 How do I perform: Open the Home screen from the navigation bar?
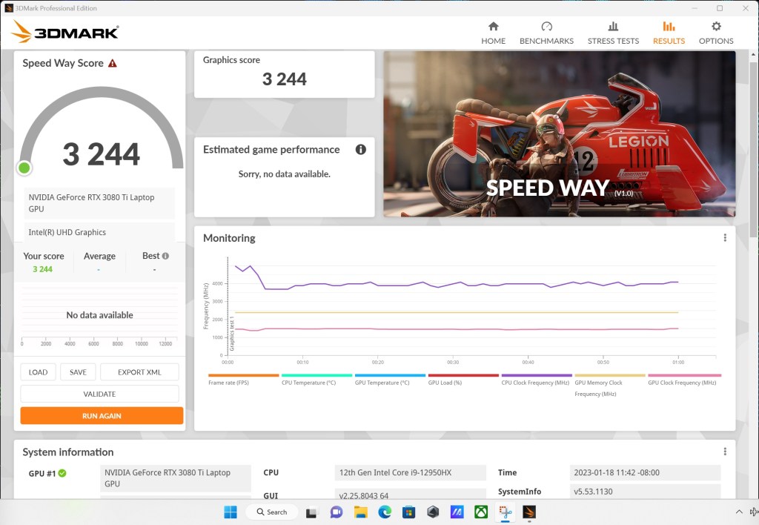[x=493, y=33]
